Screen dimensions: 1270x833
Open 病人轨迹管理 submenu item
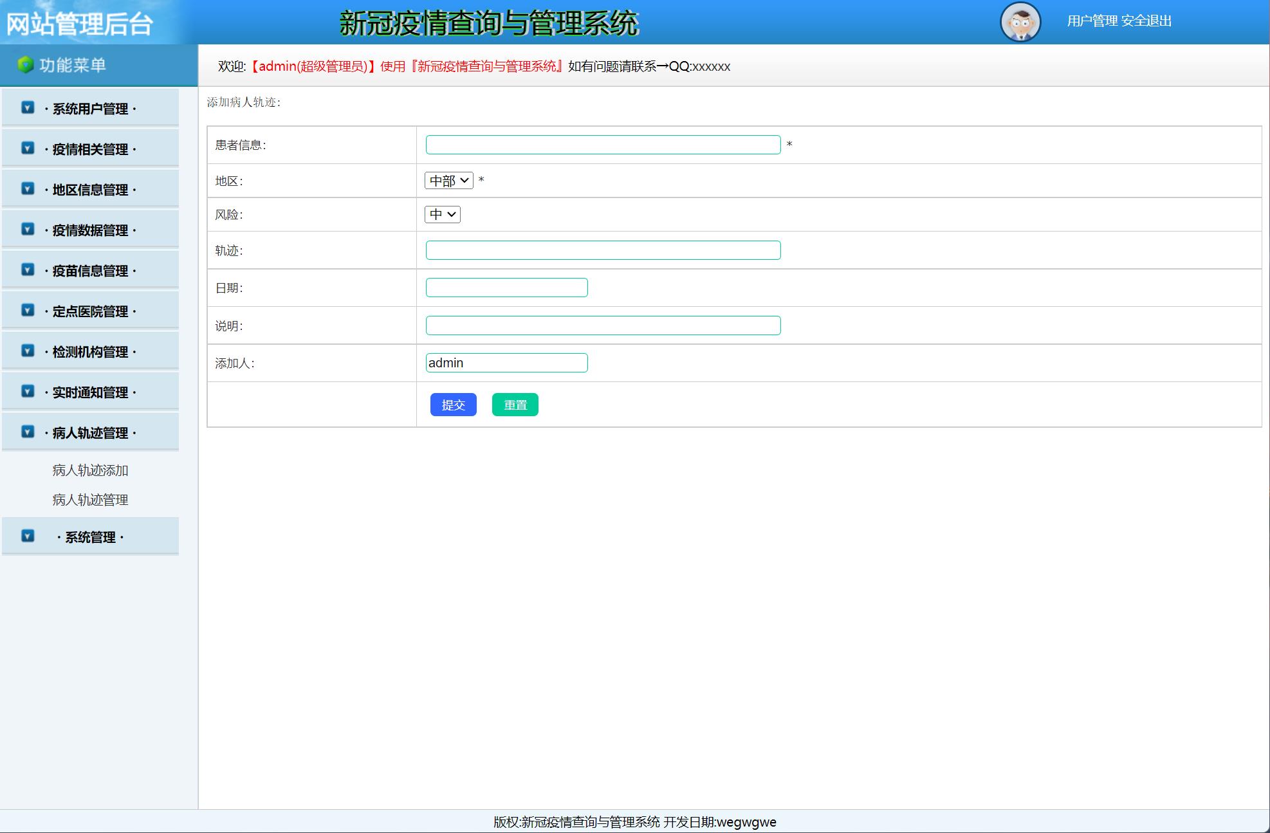[90, 500]
